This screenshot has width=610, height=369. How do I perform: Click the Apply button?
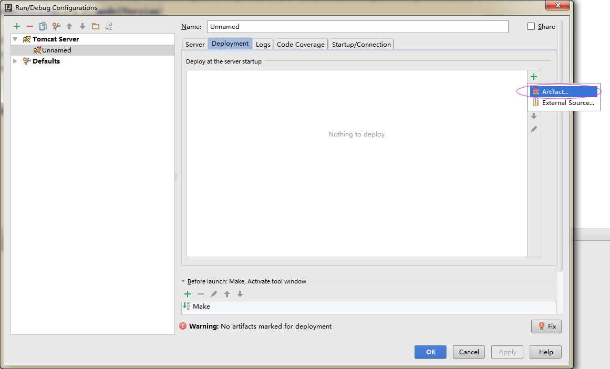click(508, 352)
